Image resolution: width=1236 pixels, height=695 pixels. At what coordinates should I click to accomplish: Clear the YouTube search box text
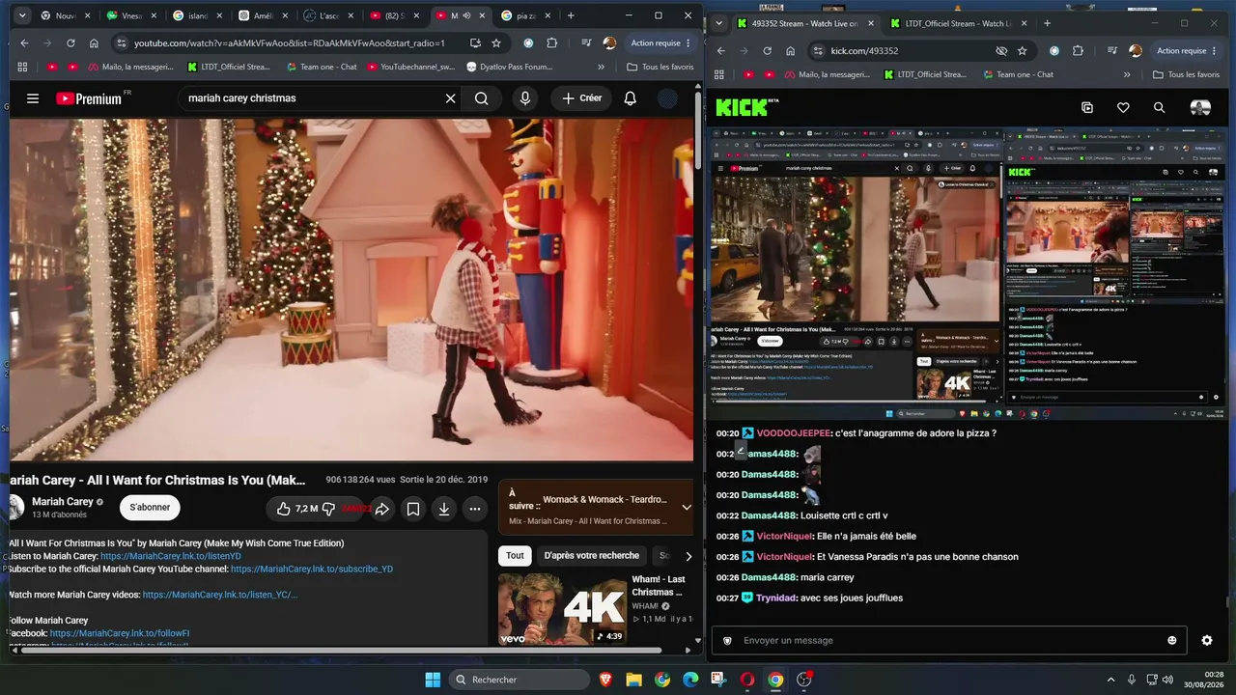click(x=450, y=98)
